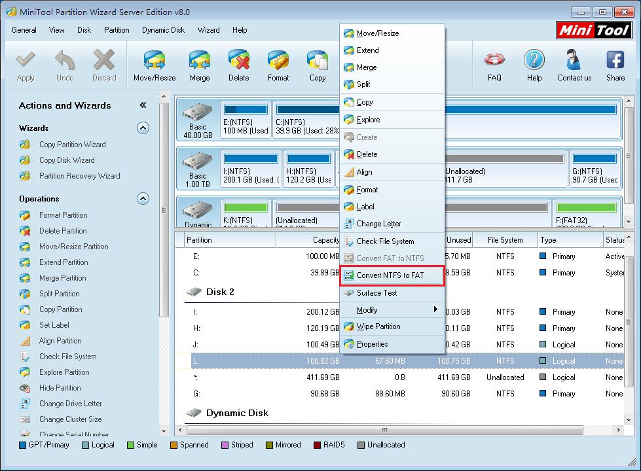Screen dimensions: 641x471
Task: Choose Convert NTFS to FAT
Action: coord(390,275)
